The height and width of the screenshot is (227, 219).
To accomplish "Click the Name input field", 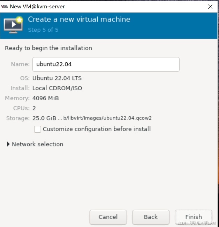I will [106, 64].
